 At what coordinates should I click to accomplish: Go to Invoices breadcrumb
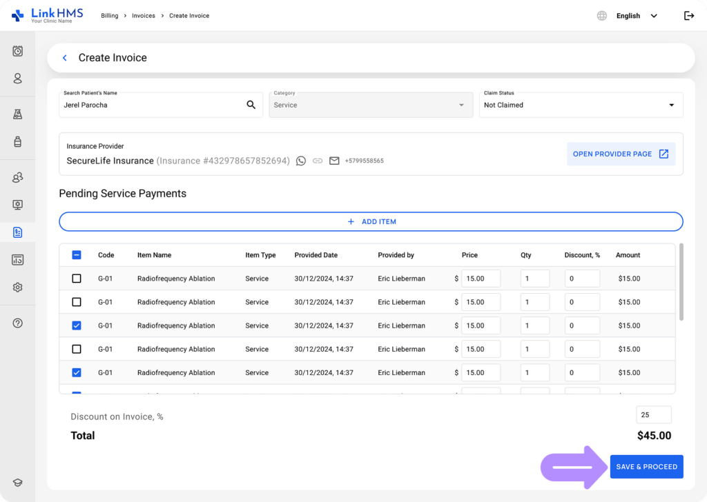[x=144, y=16]
